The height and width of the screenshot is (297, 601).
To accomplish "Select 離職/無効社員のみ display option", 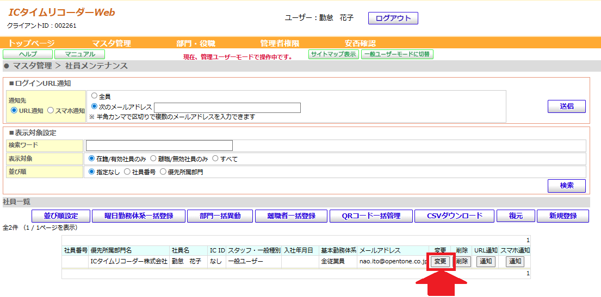I will [x=153, y=159].
